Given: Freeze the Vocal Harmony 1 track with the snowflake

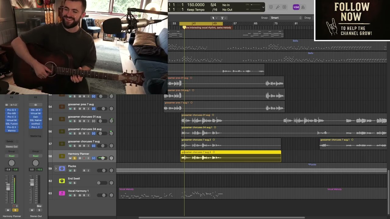Looking at the screenshot, I should click(80, 195).
